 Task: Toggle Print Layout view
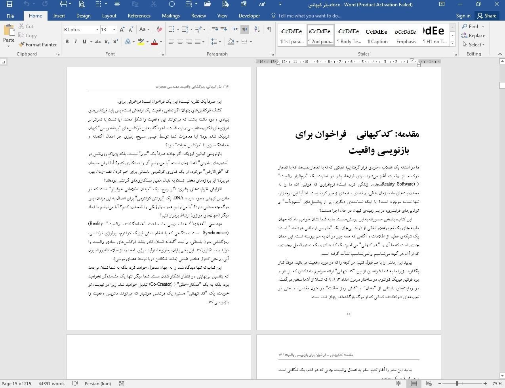tap(414, 383)
